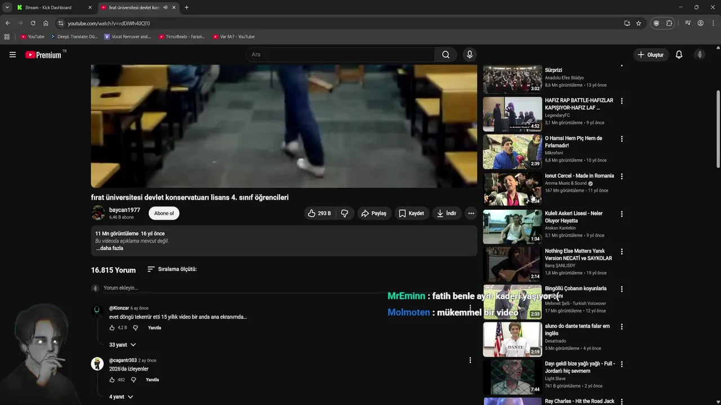Open options for Ionut Cercel video
The image size is (721, 405).
622,177
